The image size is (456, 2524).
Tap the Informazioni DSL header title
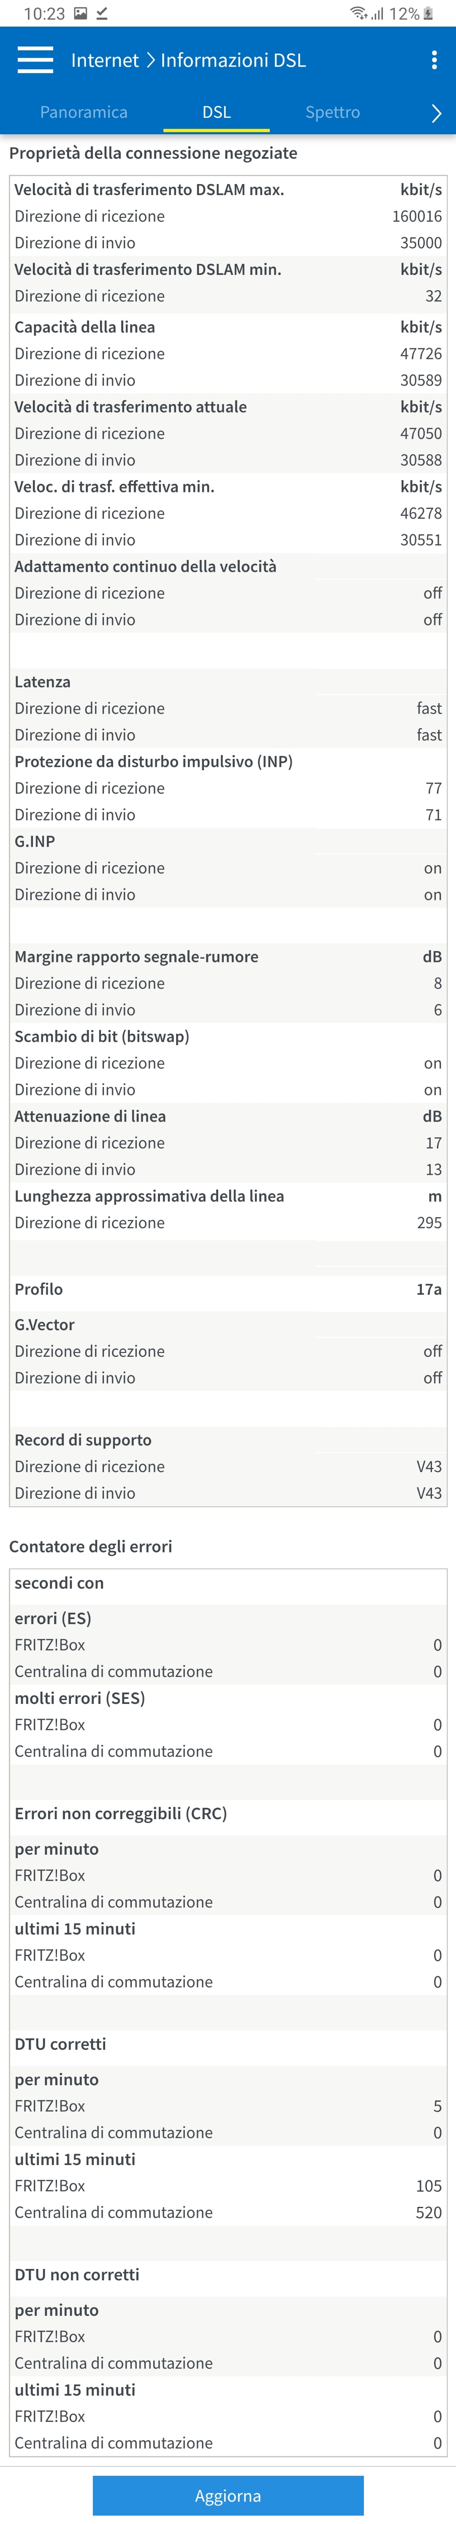233,61
